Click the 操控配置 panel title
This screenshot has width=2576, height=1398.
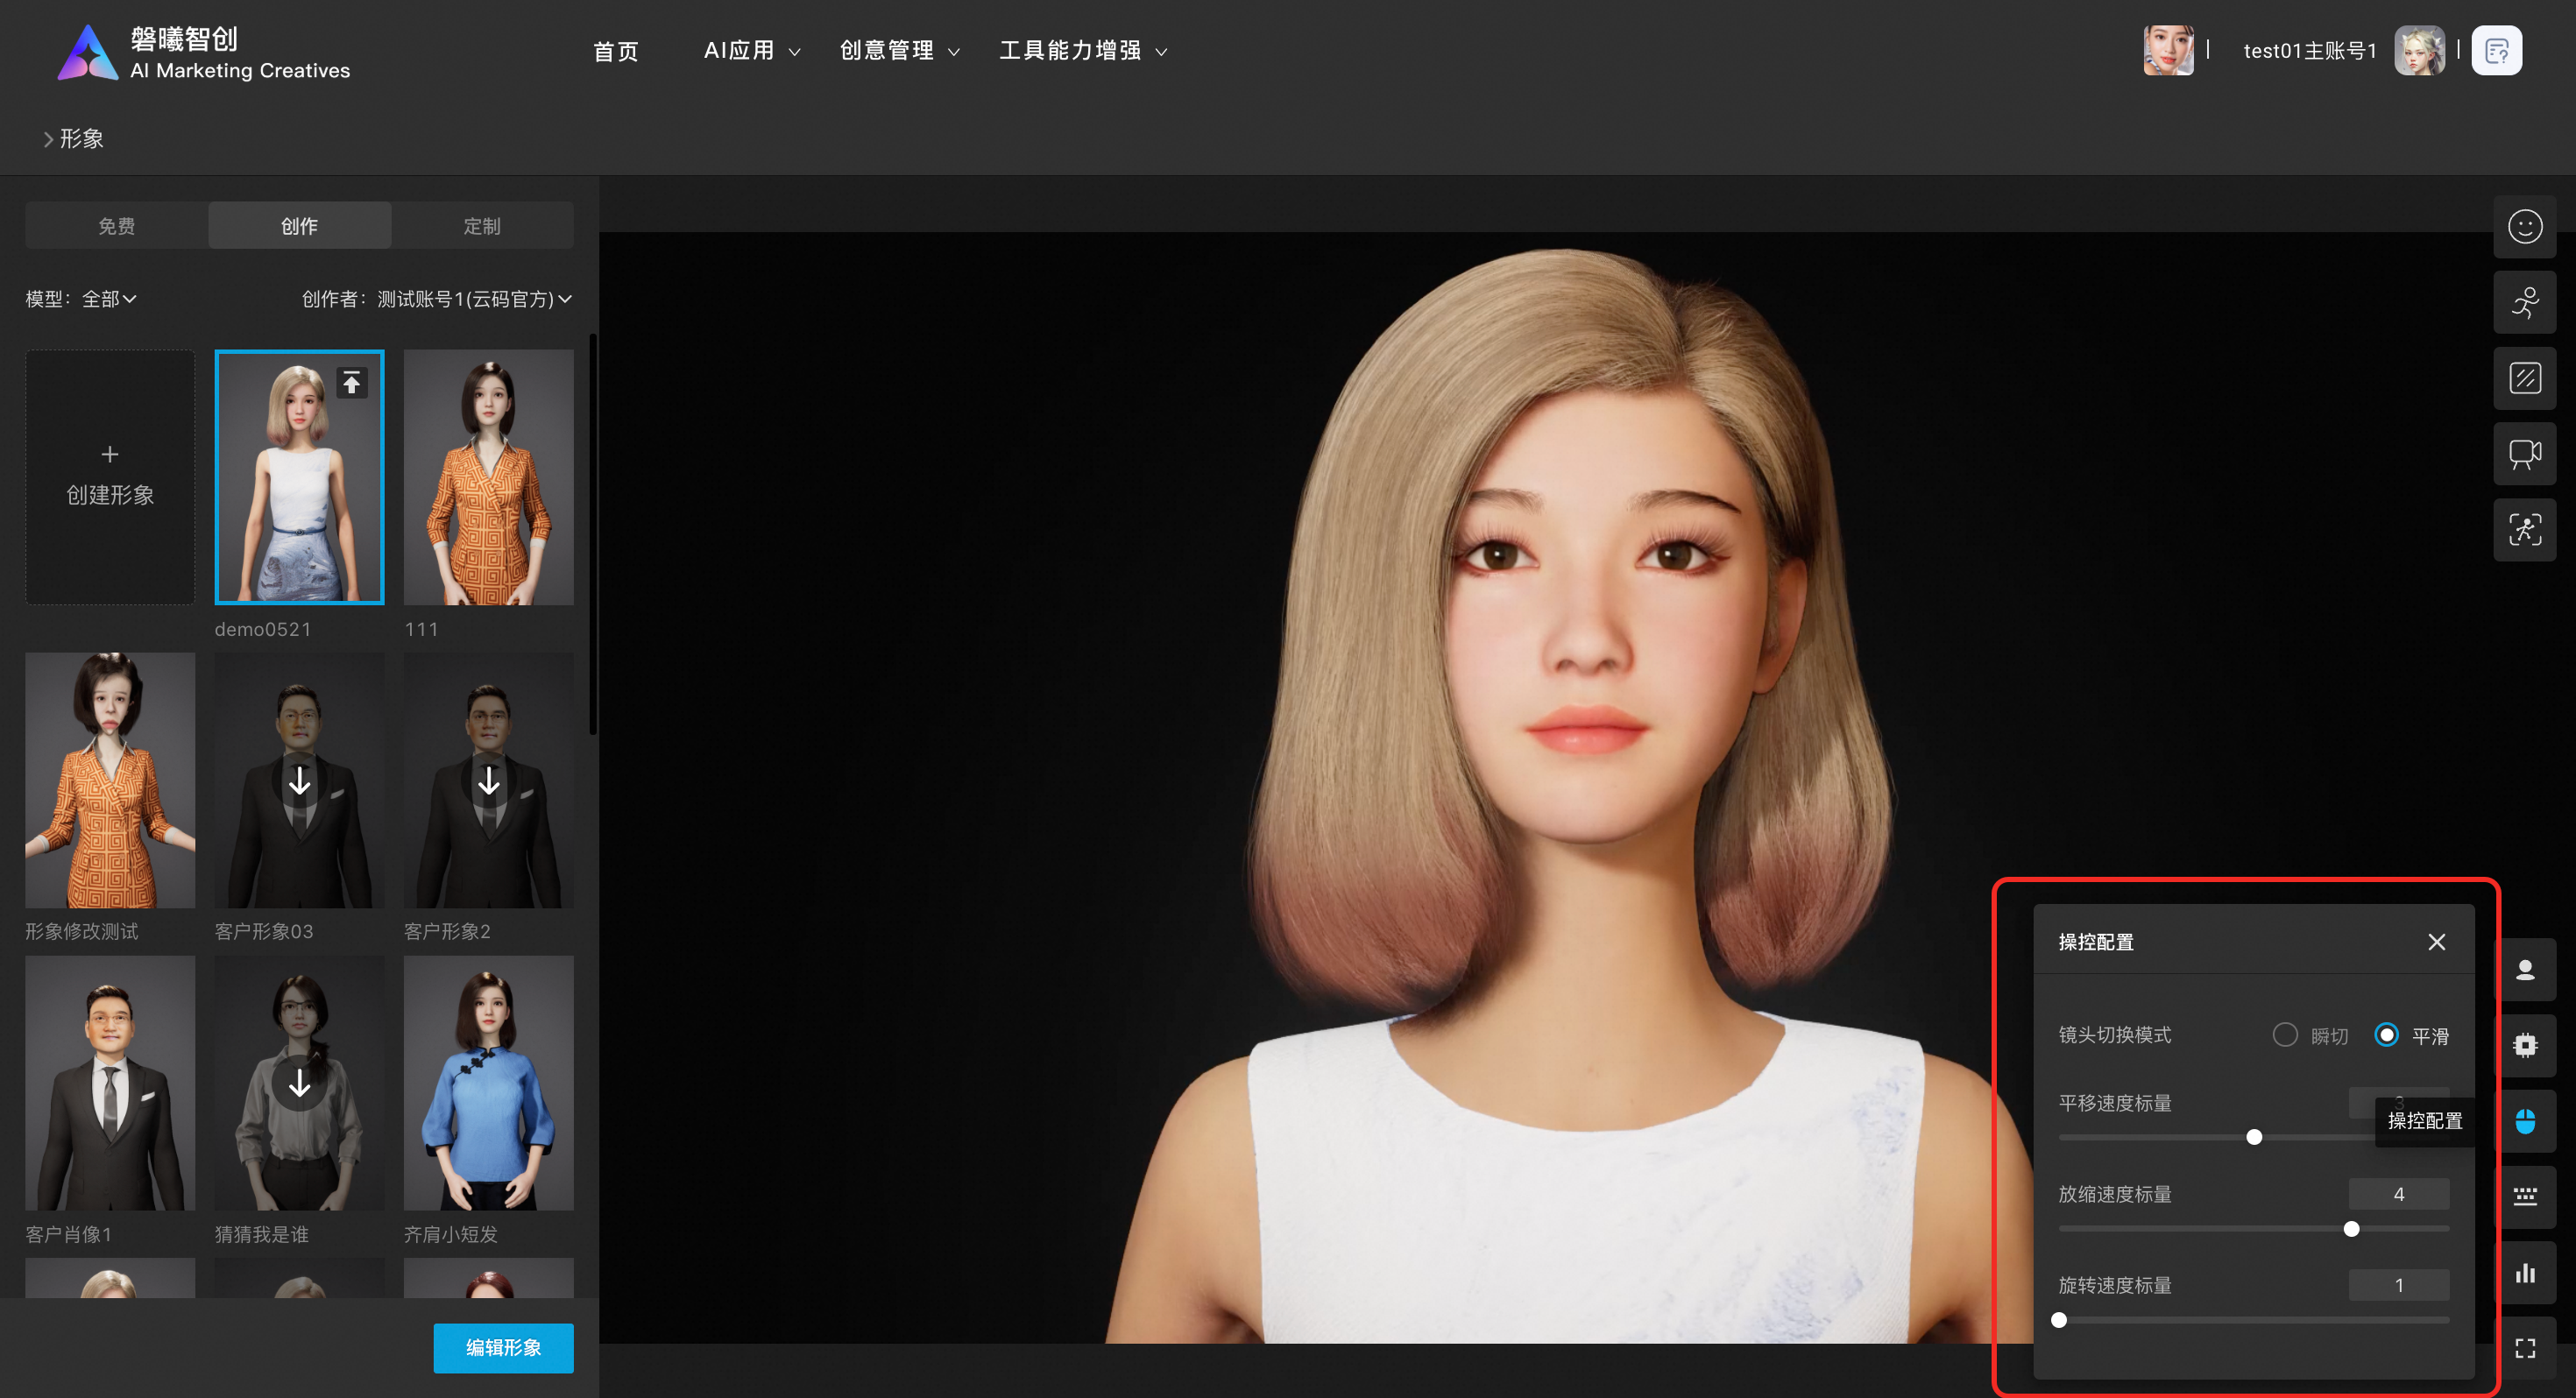pyautogui.click(x=2096, y=943)
